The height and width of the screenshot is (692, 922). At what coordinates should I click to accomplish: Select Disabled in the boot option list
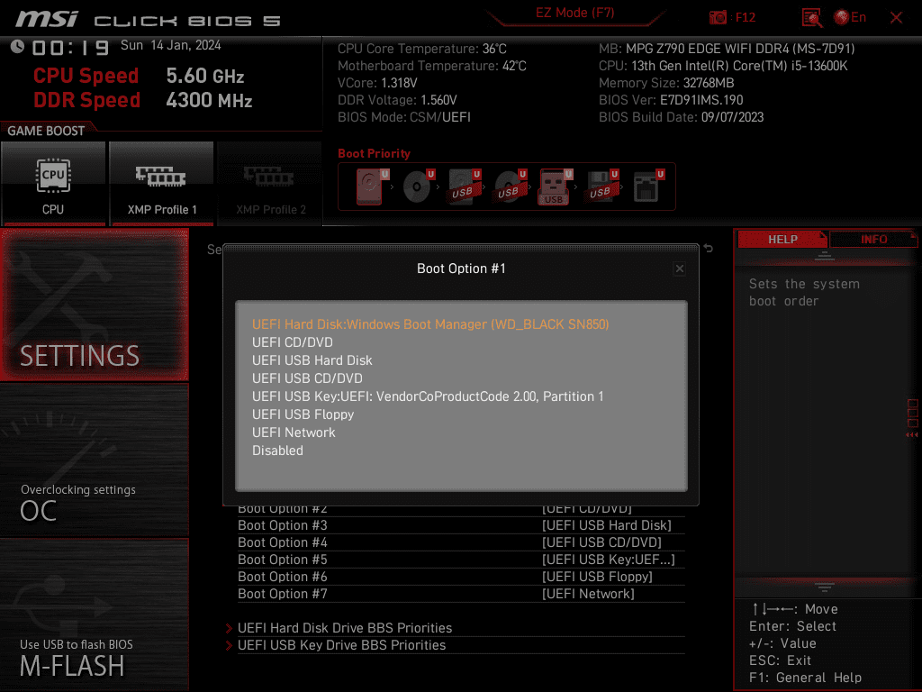pos(277,451)
